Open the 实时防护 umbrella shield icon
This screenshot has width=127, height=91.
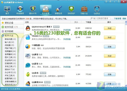71,10
